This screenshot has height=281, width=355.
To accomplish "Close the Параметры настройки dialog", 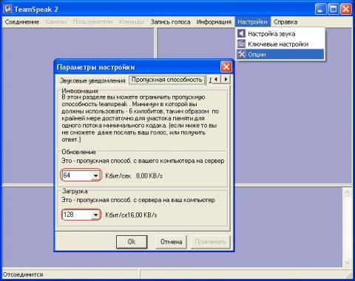I will click(226, 67).
